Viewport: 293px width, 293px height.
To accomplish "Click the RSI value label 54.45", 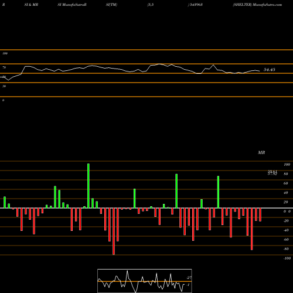I will [270, 70].
